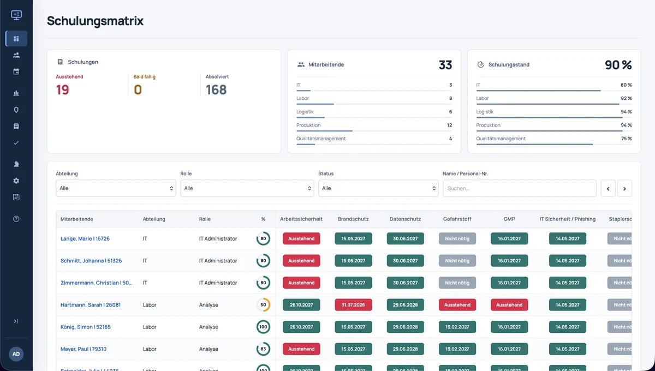Open the calendar icon in sidebar

tap(16, 71)
